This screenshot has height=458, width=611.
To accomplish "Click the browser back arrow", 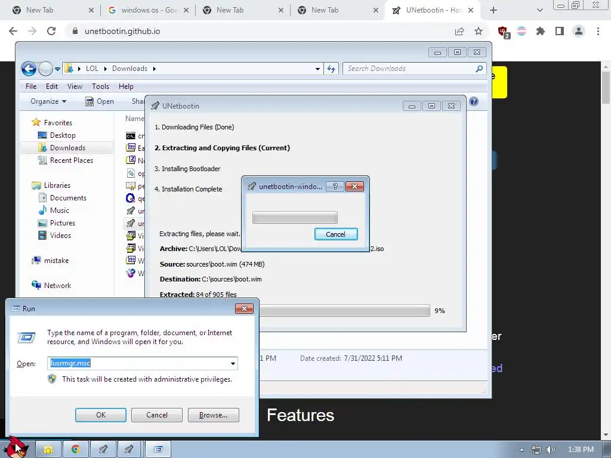I will (13, 31).
